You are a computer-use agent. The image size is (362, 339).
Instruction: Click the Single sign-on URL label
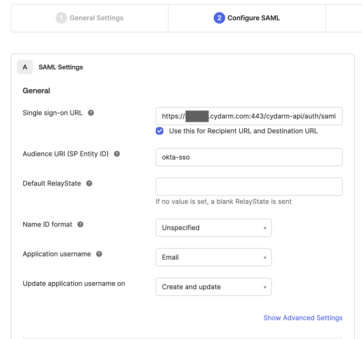coord(53,113)
